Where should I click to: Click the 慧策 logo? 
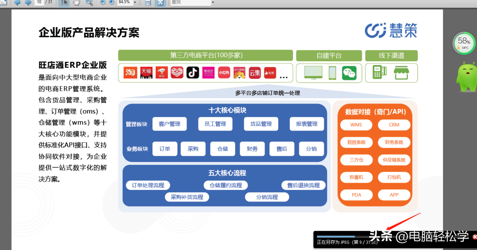[391, 30]
